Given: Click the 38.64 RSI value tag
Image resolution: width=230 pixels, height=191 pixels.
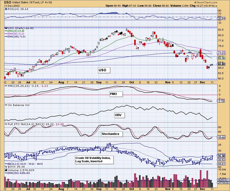Looking at the screenshot, I should (221, 19).
